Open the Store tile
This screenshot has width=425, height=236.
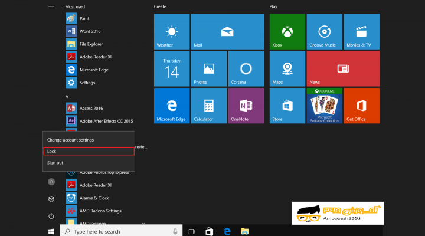coord(287,106)
